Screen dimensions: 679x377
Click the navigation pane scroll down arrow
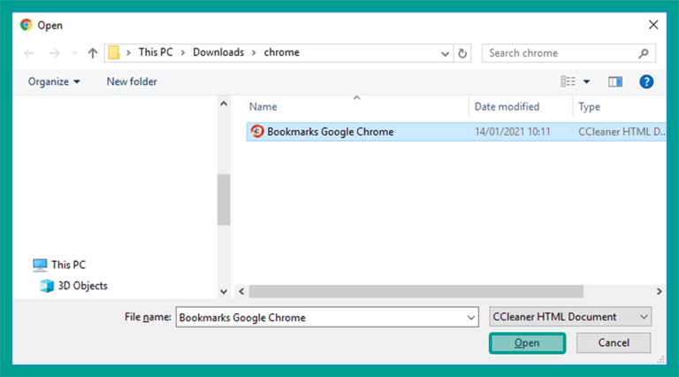[224, 292]
